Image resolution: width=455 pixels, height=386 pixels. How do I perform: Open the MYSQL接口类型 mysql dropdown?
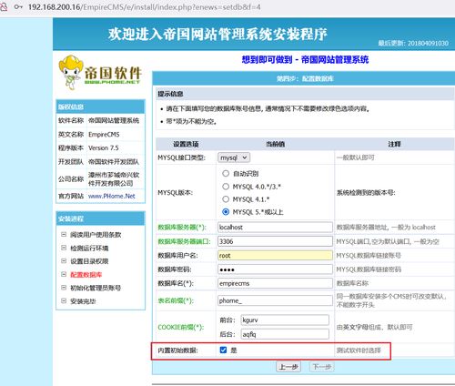234,157
